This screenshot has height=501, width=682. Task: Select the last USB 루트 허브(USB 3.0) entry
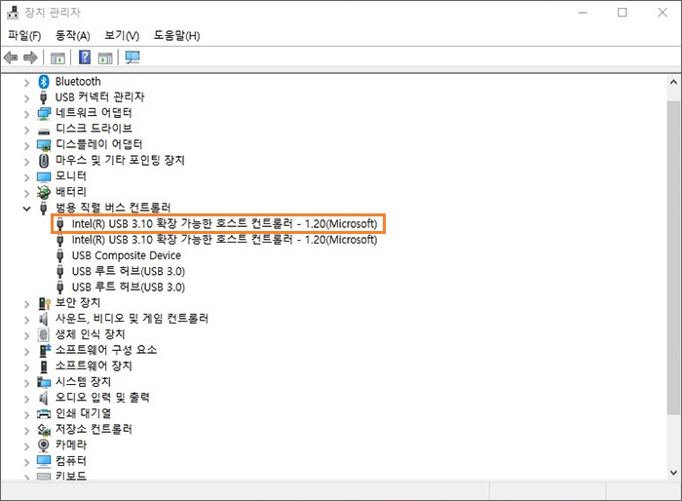coord(129,287)
